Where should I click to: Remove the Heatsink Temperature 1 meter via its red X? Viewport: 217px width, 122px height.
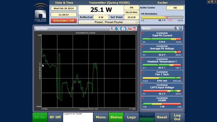[x=143, y=59]
